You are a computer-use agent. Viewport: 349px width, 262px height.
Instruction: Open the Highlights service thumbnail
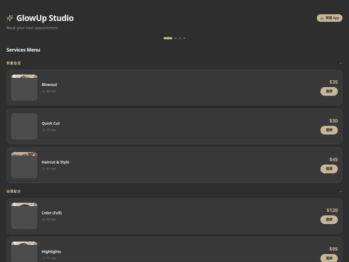click(x=24, y=252)
